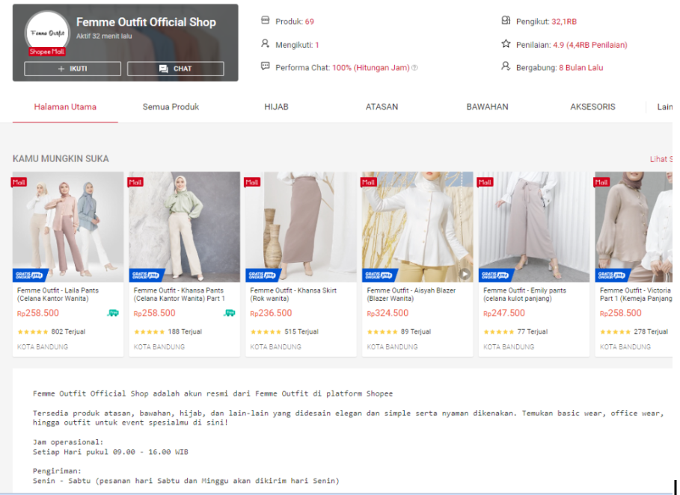Click the Femme Outfit shop logo avatar
The height and width of the screenshot is (495, 680).
pyautogui.click(x=47, y=32)
